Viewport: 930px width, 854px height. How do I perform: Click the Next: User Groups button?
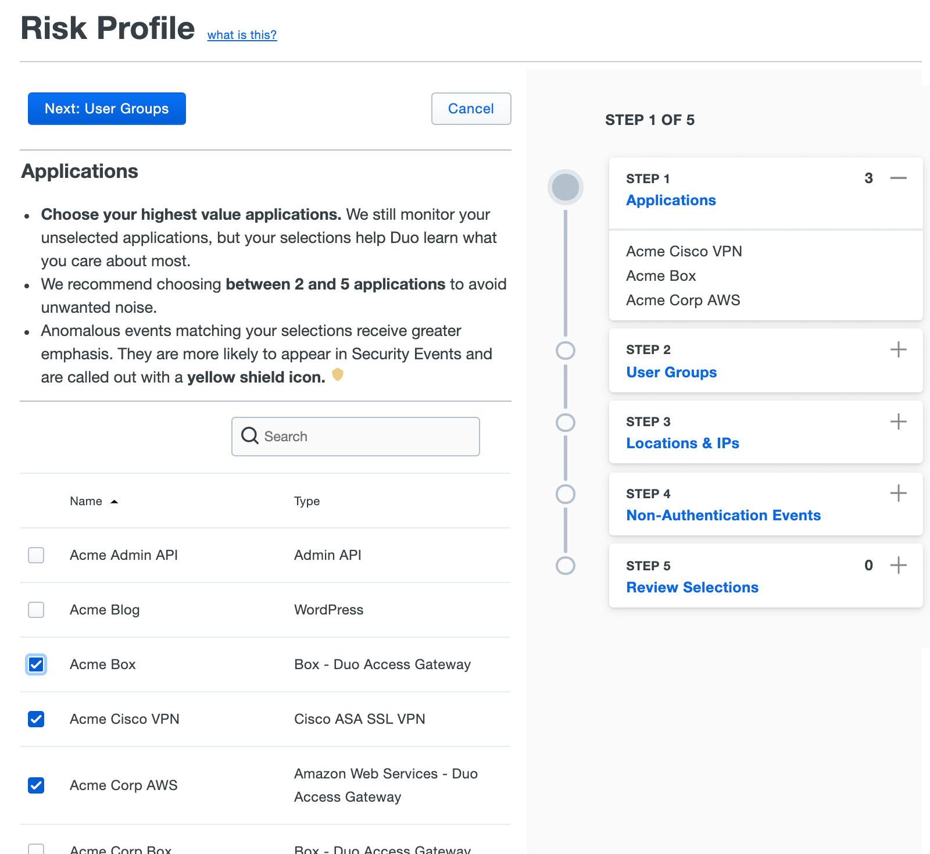106,108
